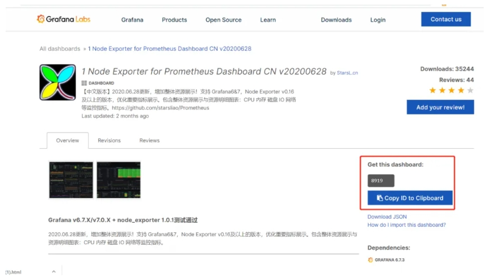Click the dashboard title heading text
This screenshot has height=278, width=500.
pyautogui.click(x=204, y=72)
